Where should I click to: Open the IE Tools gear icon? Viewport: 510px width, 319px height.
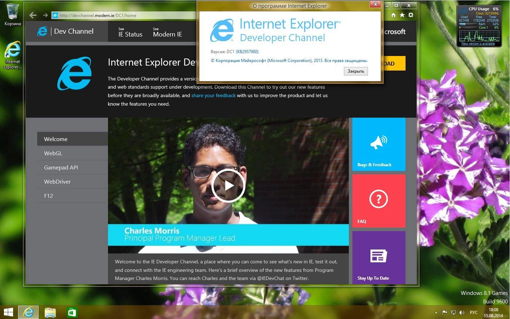coord(411,15)
